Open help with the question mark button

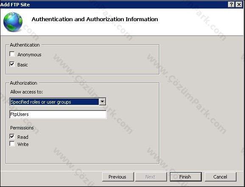click(x=231, y=5)
